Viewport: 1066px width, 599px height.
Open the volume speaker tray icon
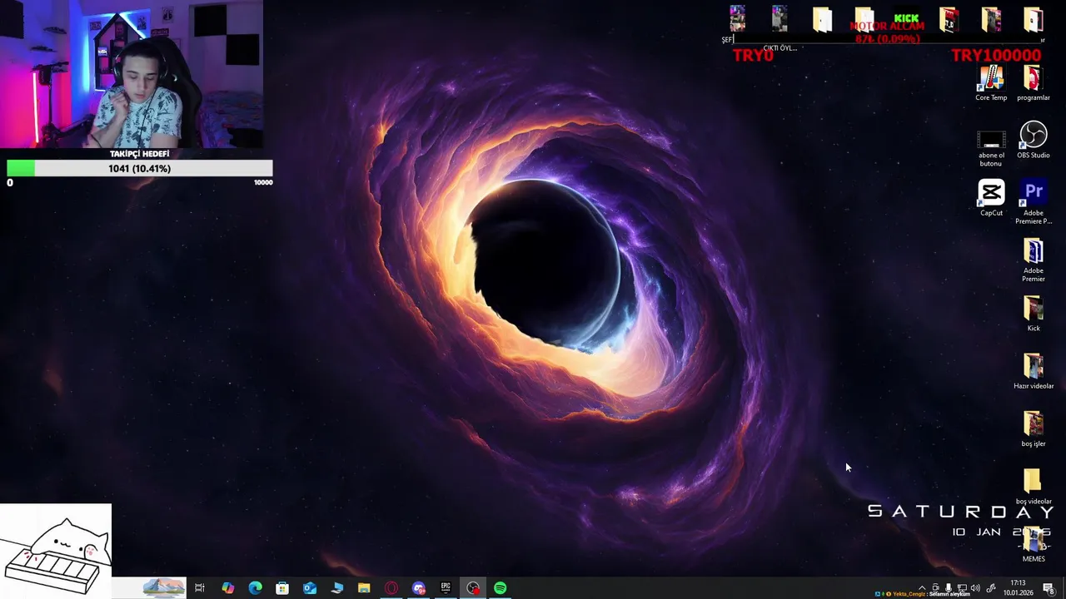[975, 588]
